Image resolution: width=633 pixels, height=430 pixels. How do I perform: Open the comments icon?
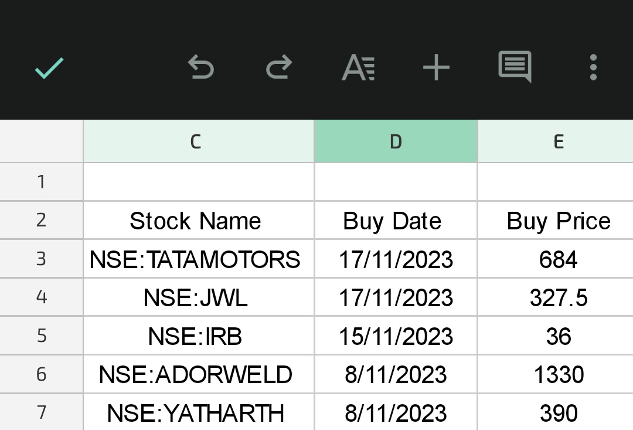coord(515,67)
